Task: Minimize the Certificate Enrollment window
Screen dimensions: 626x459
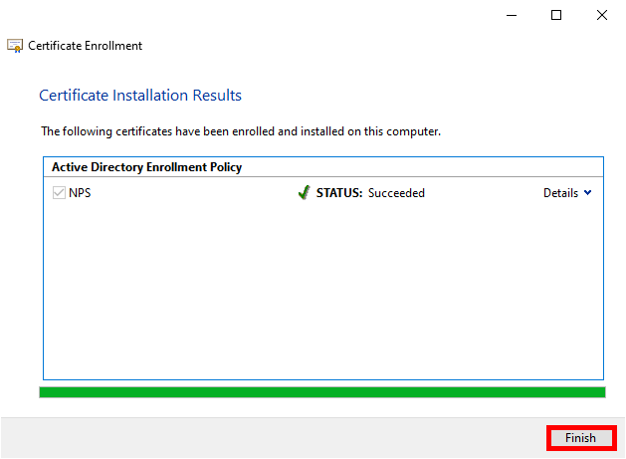Action: pos(511,15)
